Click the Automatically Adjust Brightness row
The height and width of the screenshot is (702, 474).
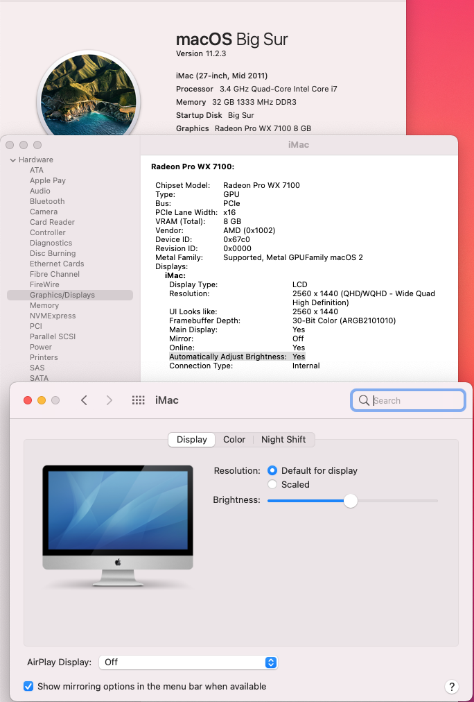click(237, 357)
